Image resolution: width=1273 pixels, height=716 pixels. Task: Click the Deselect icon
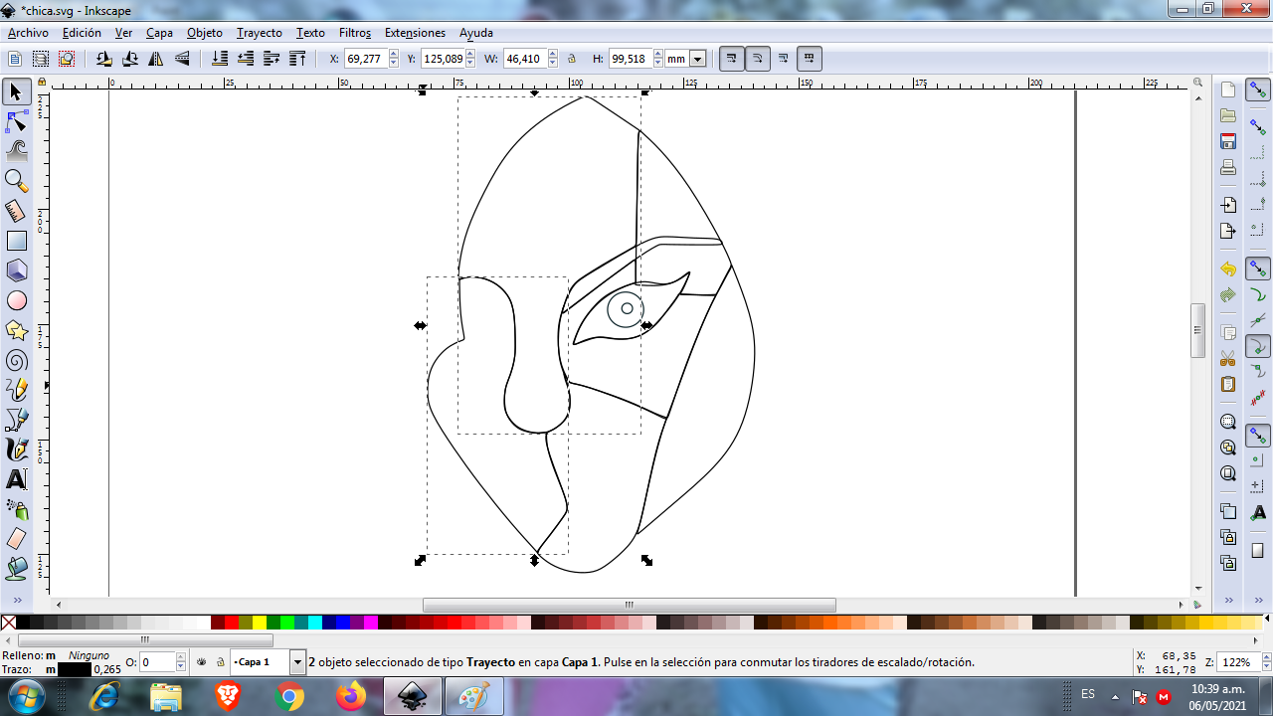tap(67, 59)
